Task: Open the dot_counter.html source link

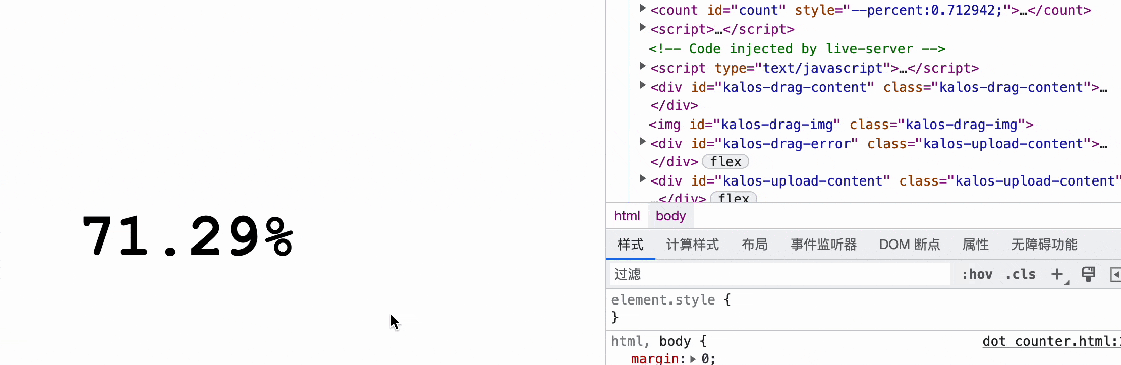Action: point(1051,341)
